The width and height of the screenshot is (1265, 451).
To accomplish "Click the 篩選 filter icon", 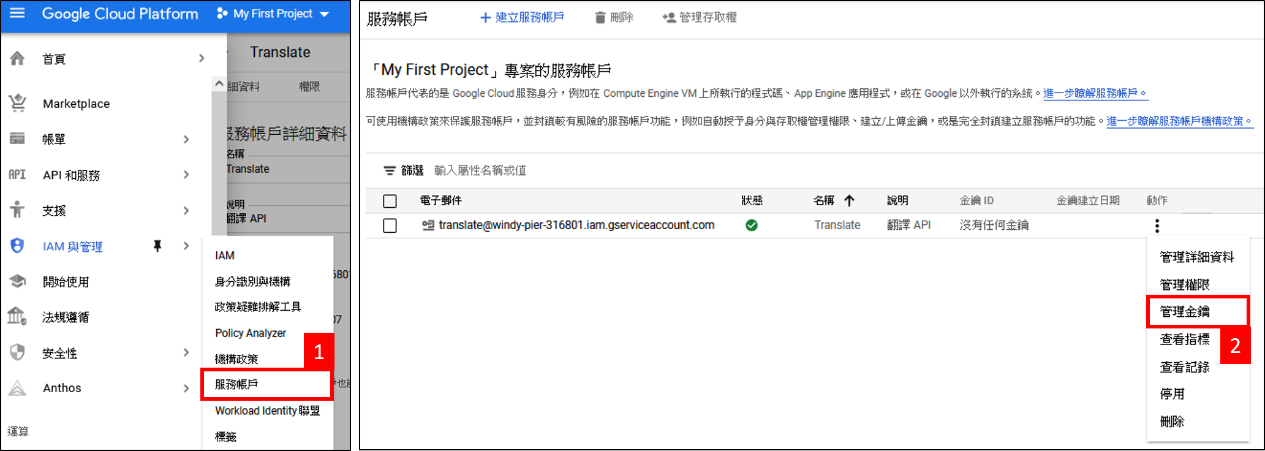I will pyautogui.click(x=390, y=170).
